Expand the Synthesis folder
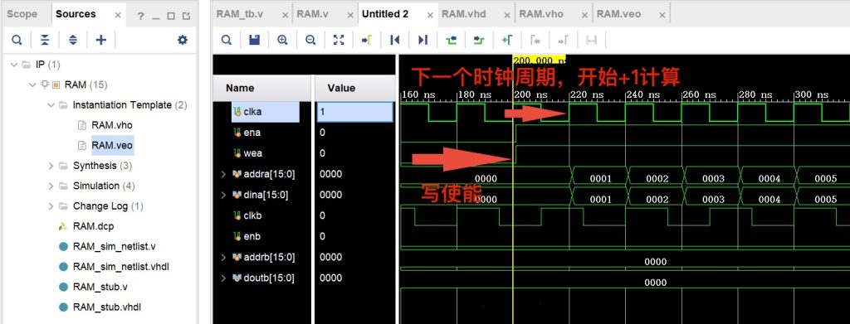Screen dimensions: 850x324 click(x=51, y=166)
